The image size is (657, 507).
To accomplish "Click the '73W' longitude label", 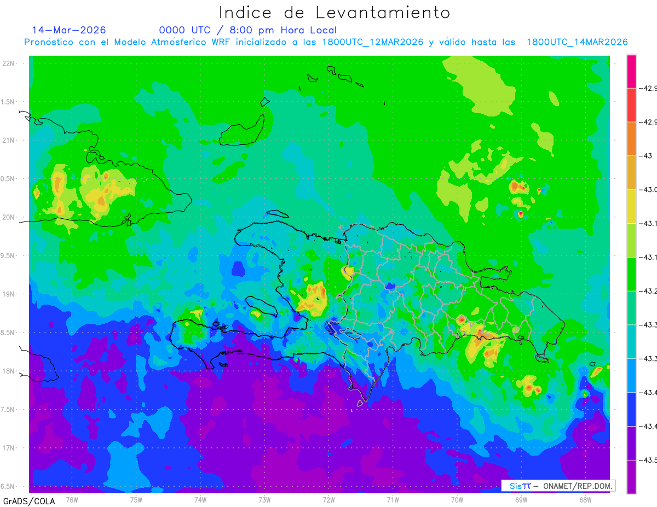I will tap(264, 500).
